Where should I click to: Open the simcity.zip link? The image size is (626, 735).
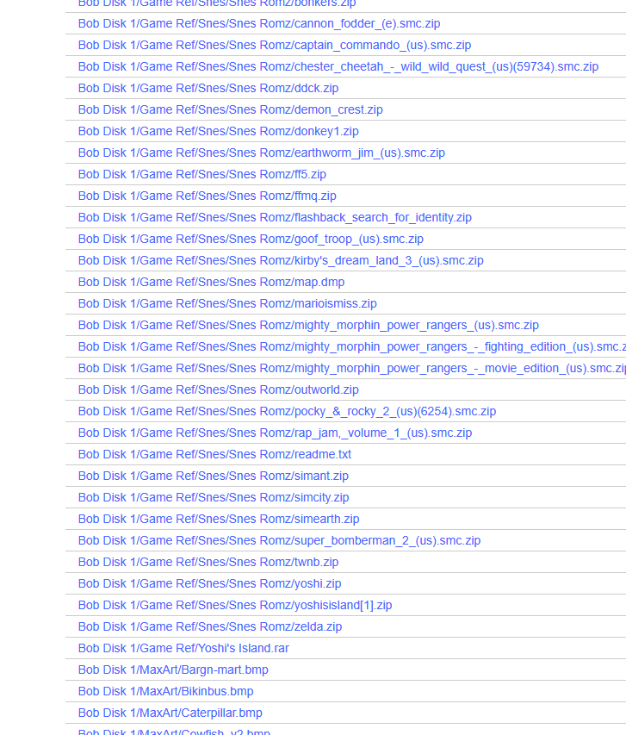point(214,498)
